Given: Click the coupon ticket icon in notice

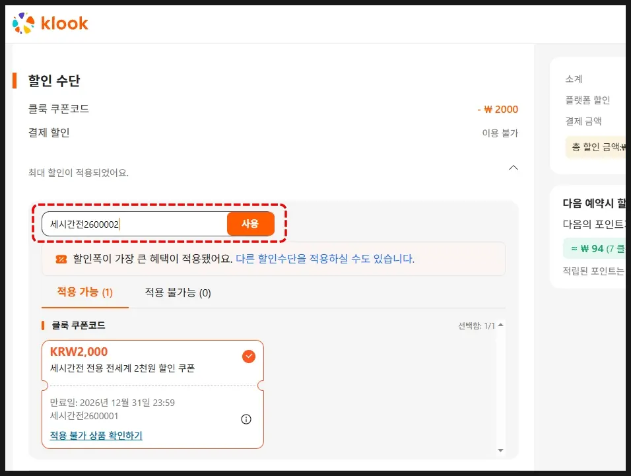Looking at the screenshot, I should point(61,259).
